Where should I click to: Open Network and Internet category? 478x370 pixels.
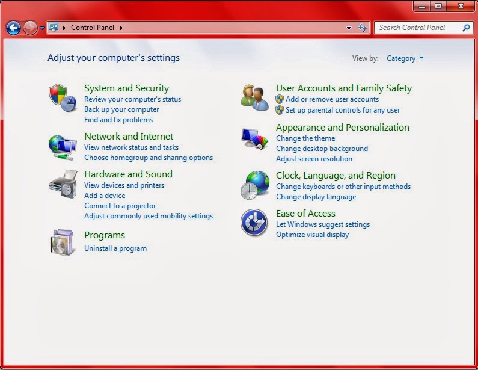tap(129, 137)
